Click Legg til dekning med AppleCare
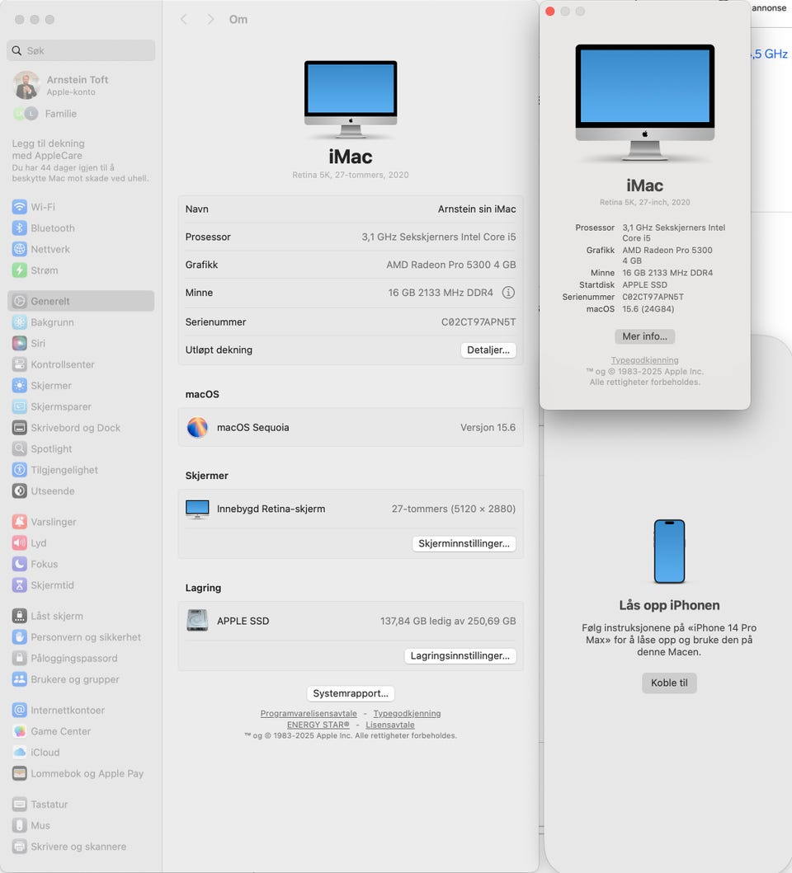The height and width of the screenshot is (873, 792). [81, 161]
